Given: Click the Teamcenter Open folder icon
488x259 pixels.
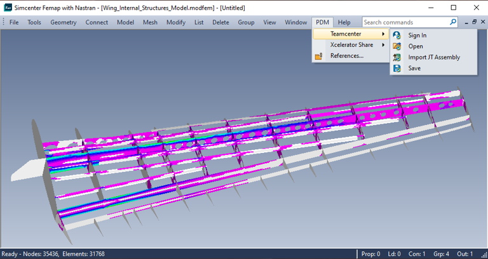Looking at the screenshot, I should click(x=396, y=46).
